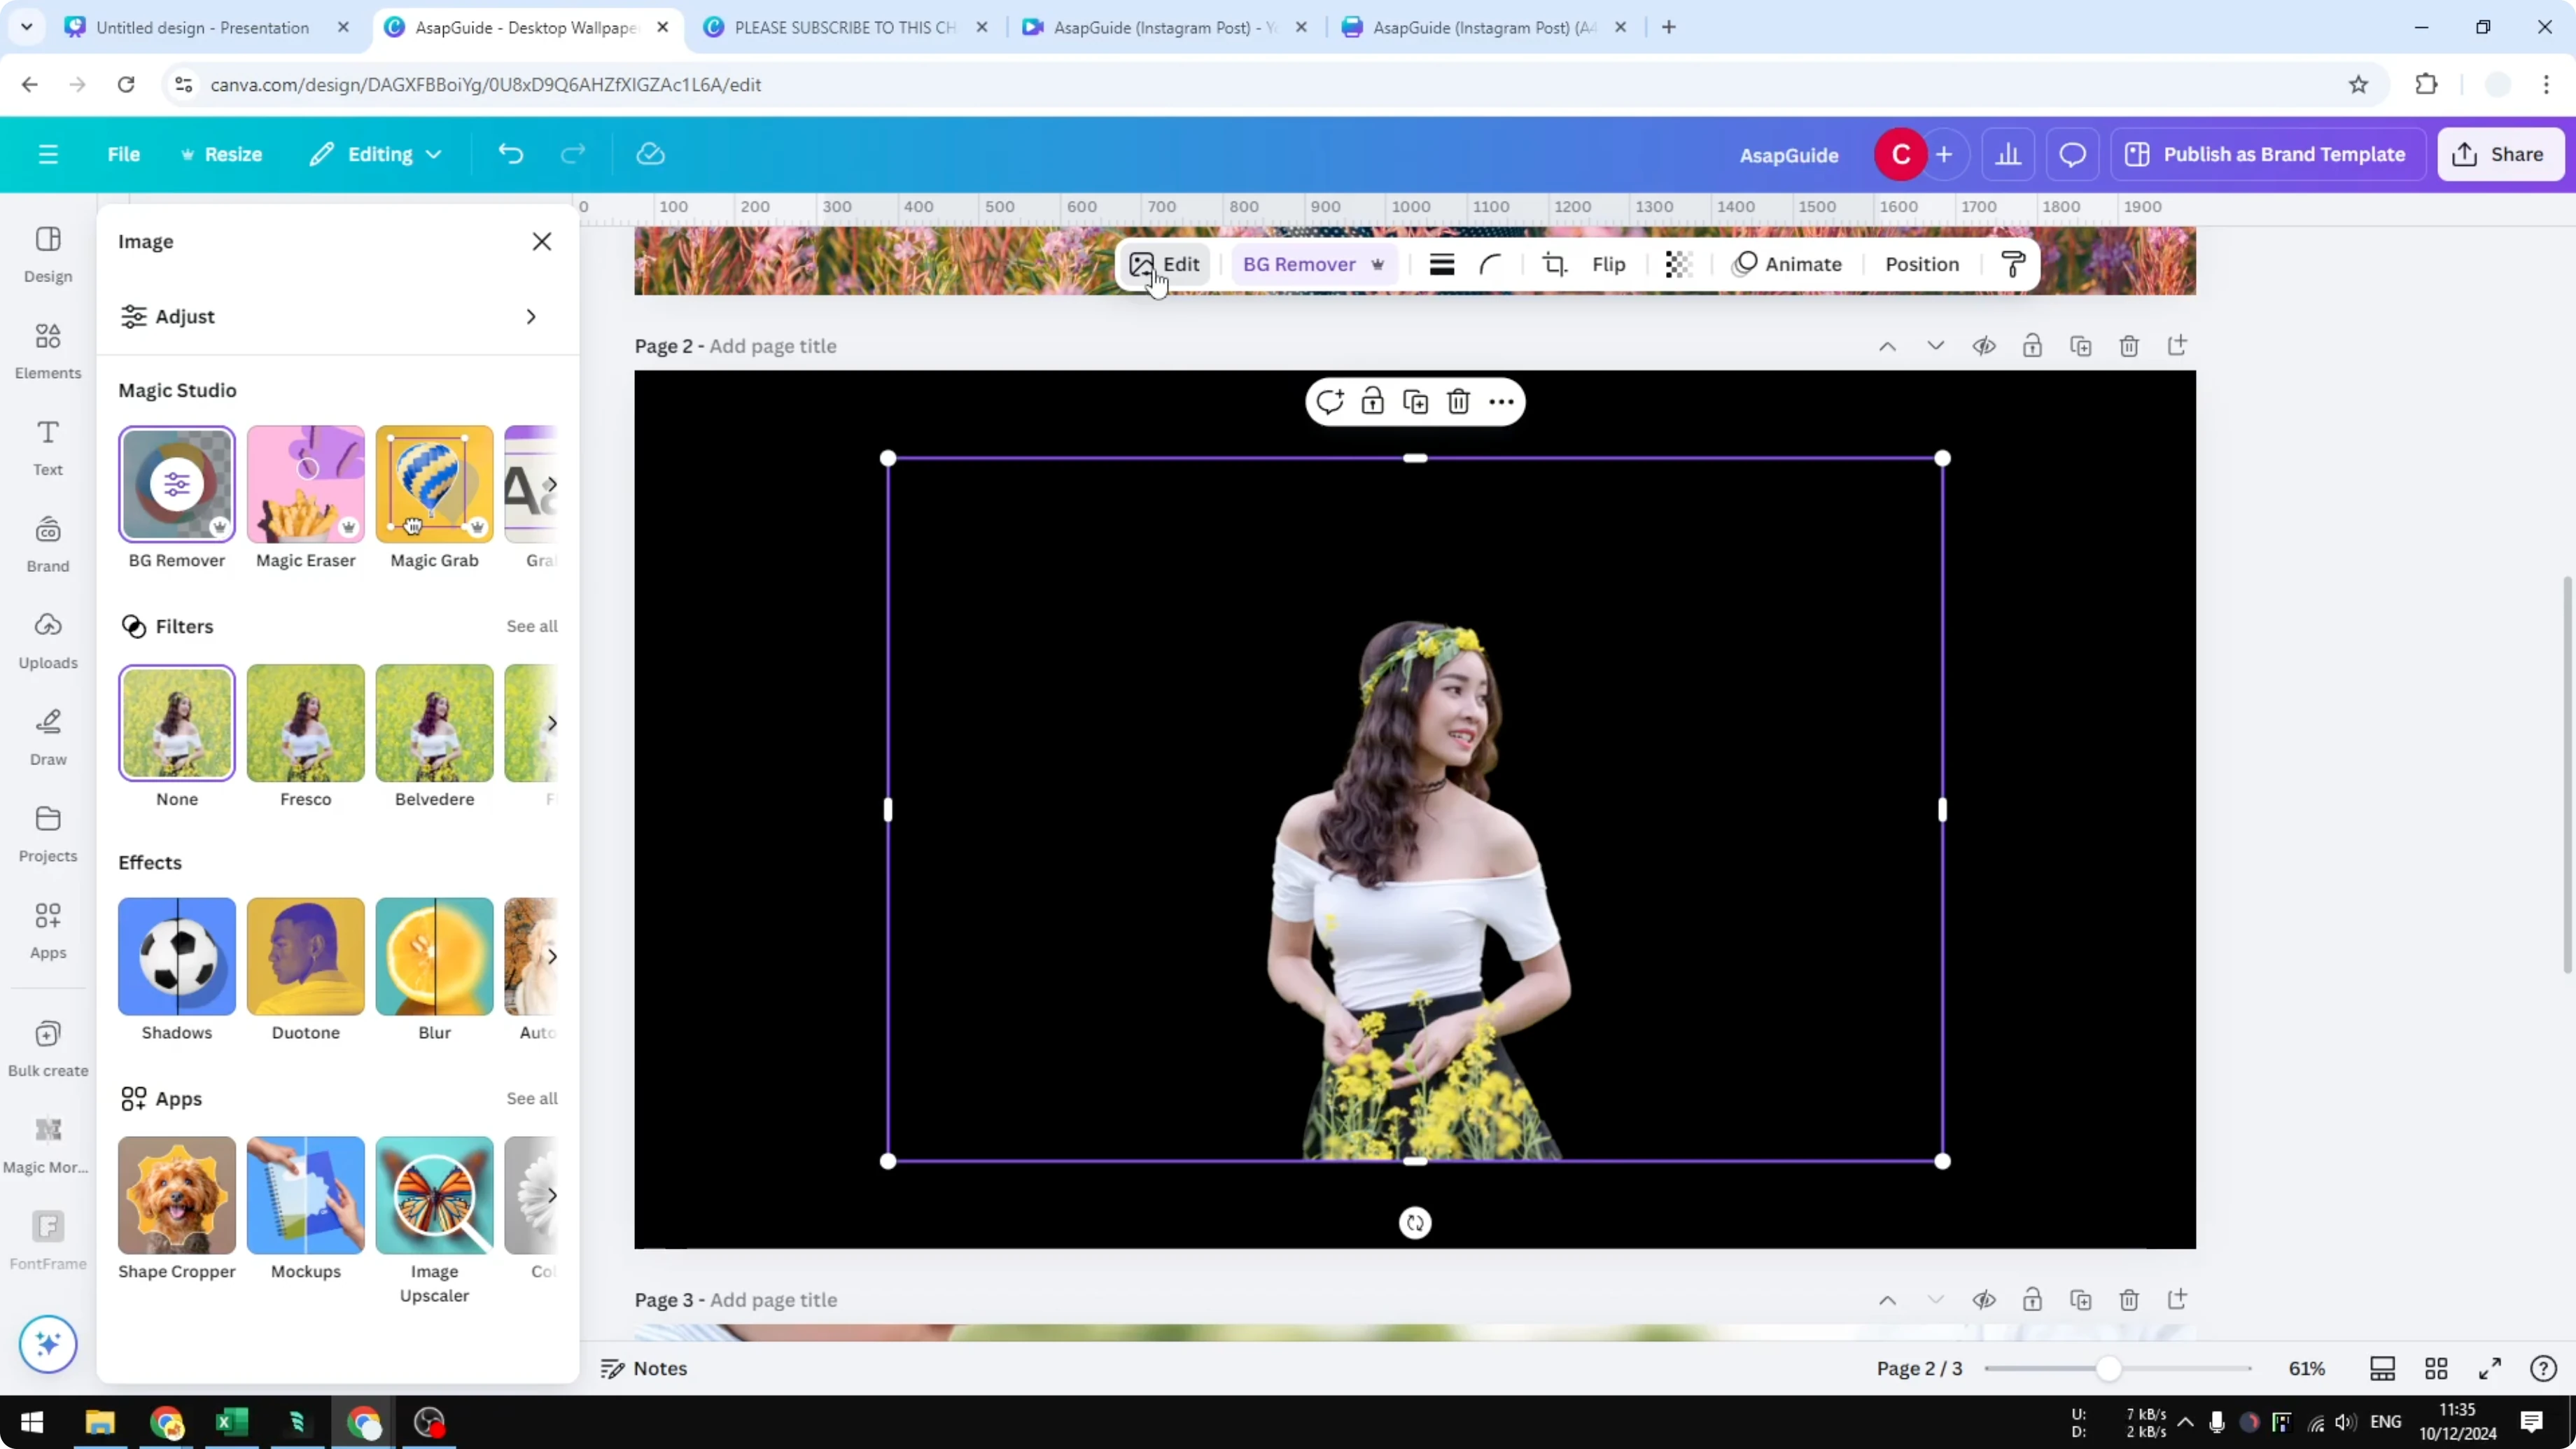Viewport: 2576px width, 1449px height.
Task: Apply the Shadows effect to the image
Action: tap(176, 957)
